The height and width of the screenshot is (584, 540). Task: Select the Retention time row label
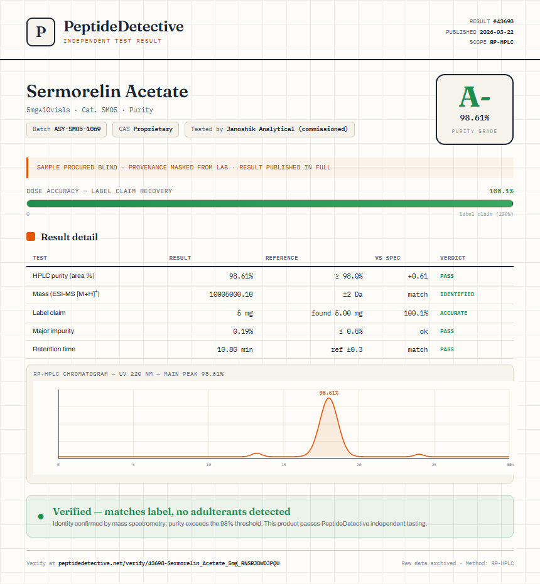tap(54, 349)
